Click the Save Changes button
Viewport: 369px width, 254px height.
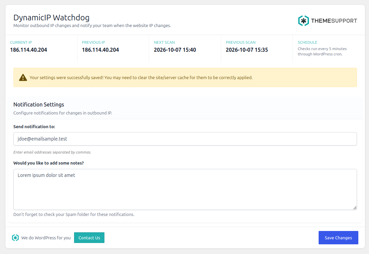(x=338, y=238)
